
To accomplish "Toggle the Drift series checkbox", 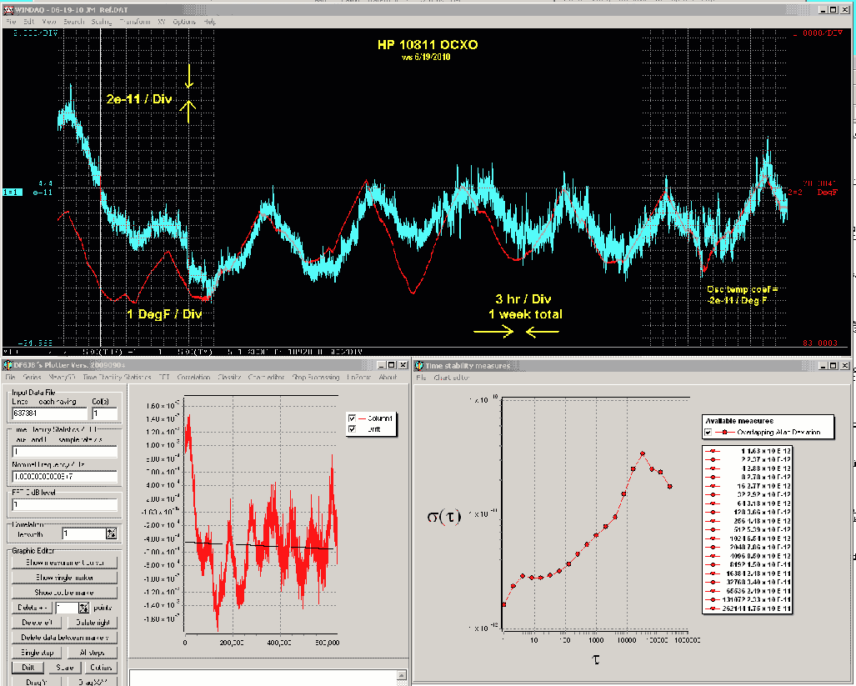I will [352, 429].
